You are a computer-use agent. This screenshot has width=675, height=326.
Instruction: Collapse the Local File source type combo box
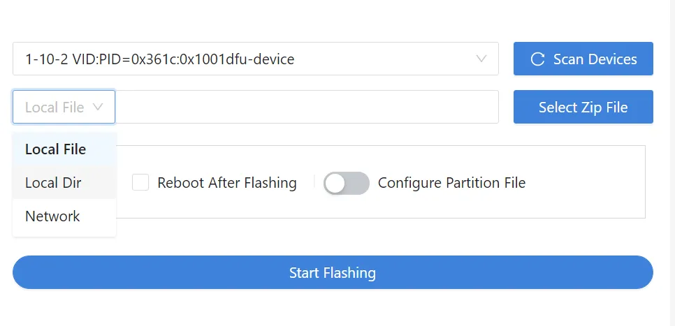(x=64, y=107)
